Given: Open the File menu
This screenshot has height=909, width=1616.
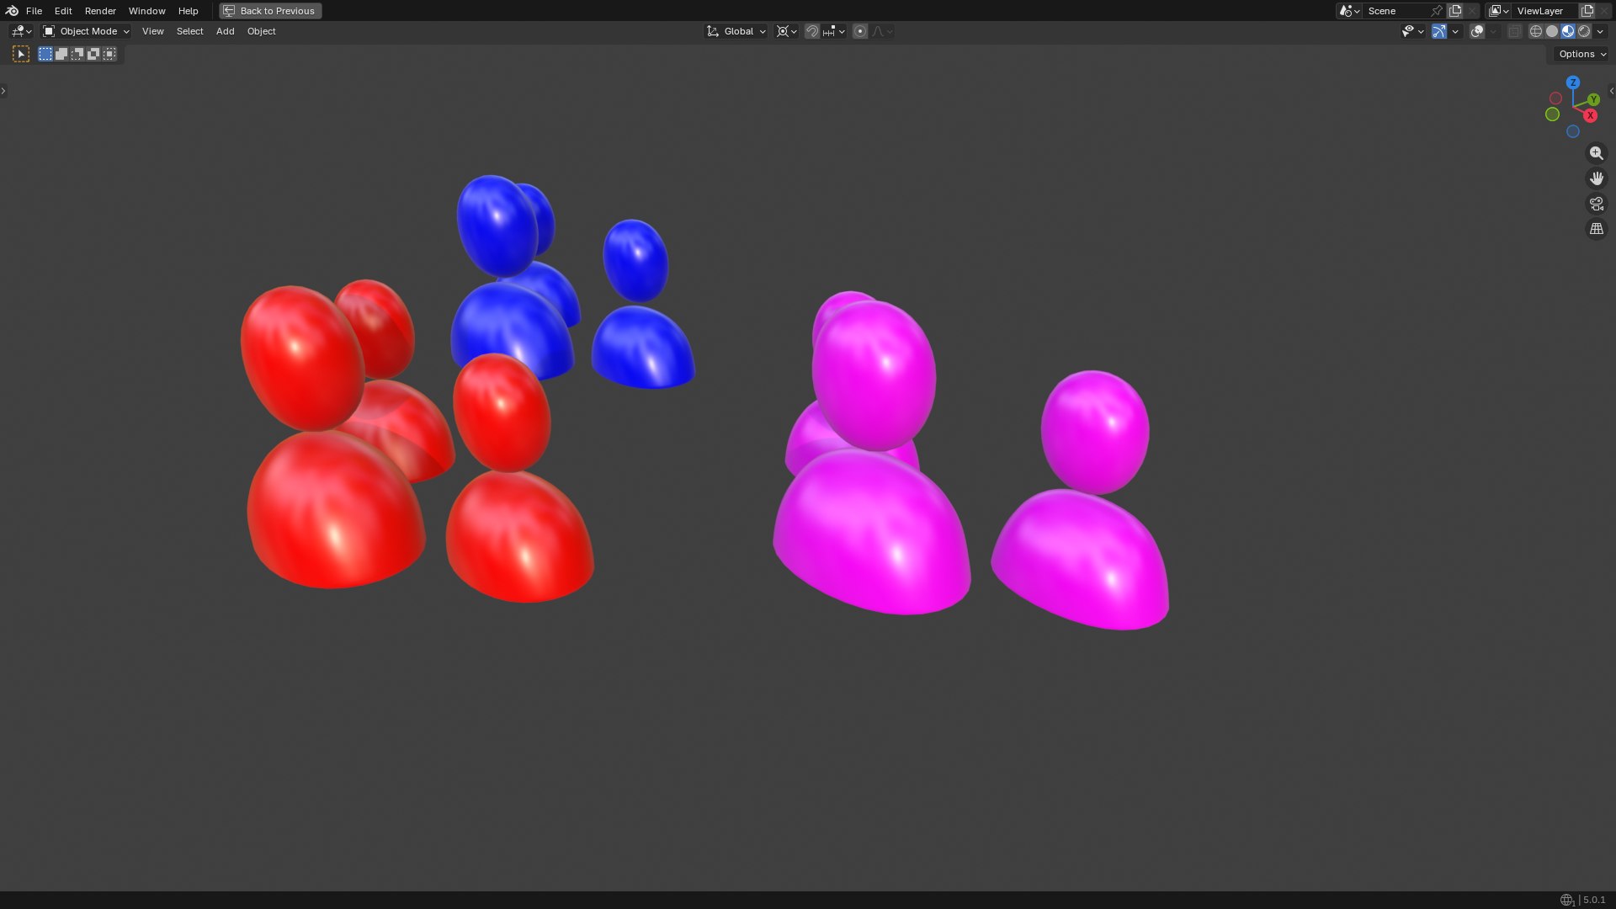Looking at the screenshot, I should tap(34, 11).
